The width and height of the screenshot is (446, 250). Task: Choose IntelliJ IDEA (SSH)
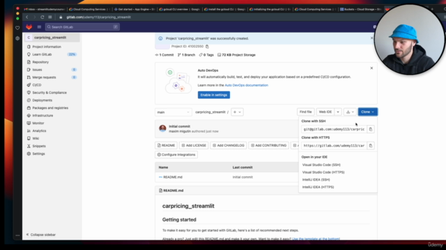coord(316,180)
